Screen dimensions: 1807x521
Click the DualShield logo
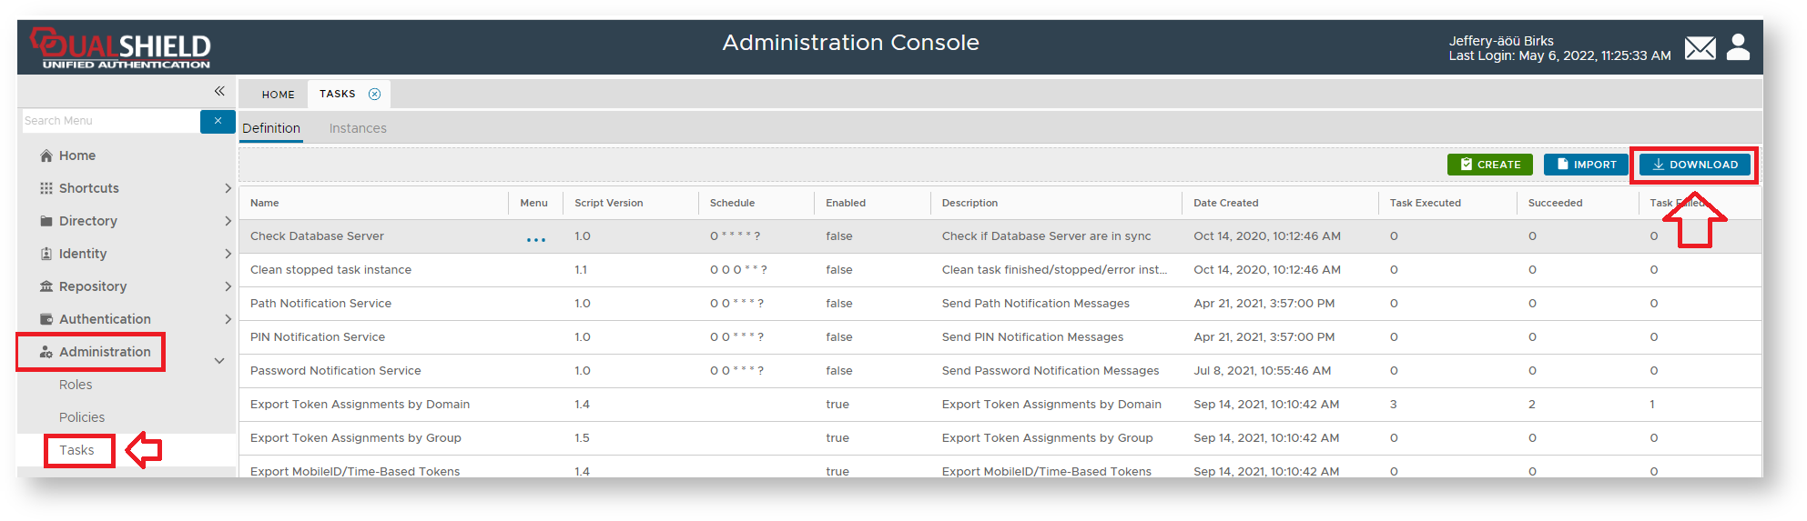[122, 47]
